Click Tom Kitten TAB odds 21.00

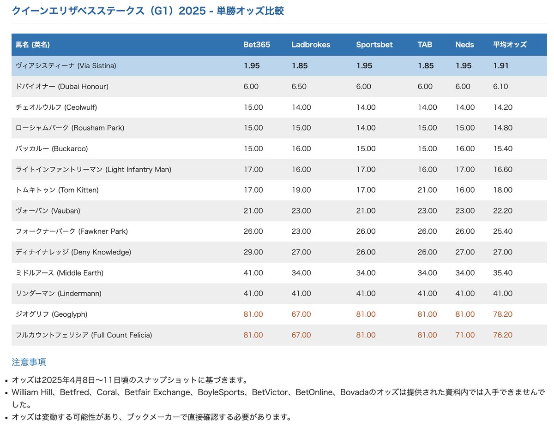tap(428, 190)
